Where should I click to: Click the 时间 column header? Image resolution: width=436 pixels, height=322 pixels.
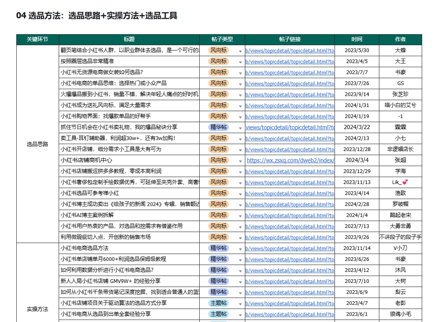click(357, 39)
